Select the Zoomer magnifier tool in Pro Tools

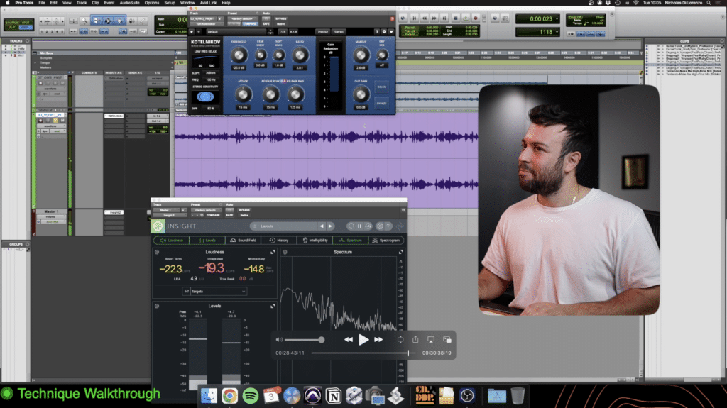click(84, 21)
